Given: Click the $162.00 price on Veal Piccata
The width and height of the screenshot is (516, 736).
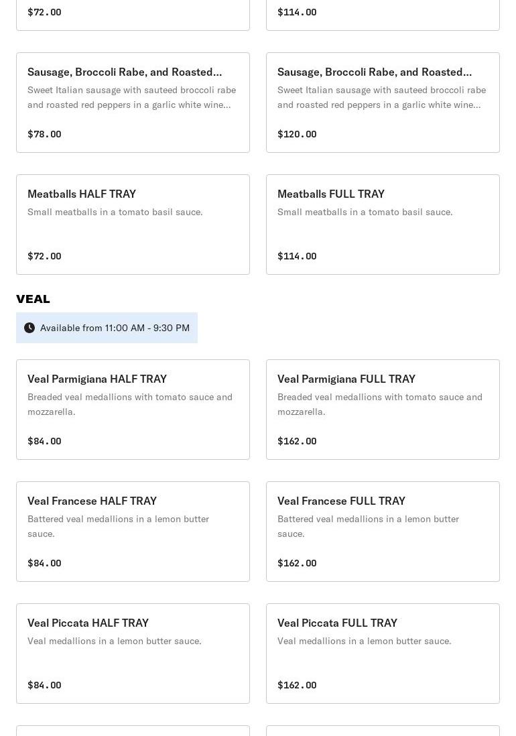Looking at the screenshot, I should tap(297, 685).
